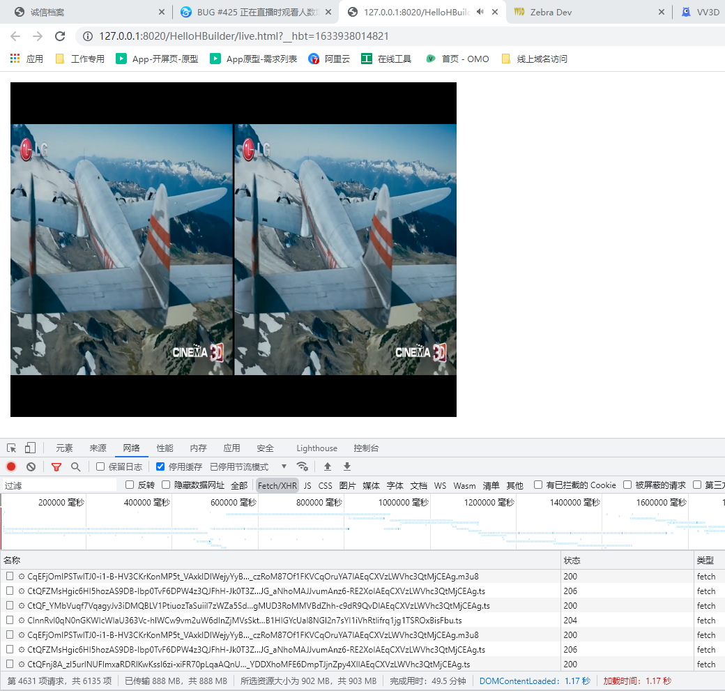Toggle the device toolbar icon
The height and width of the screenshot is (691, 725).
[x=30, y=448]
